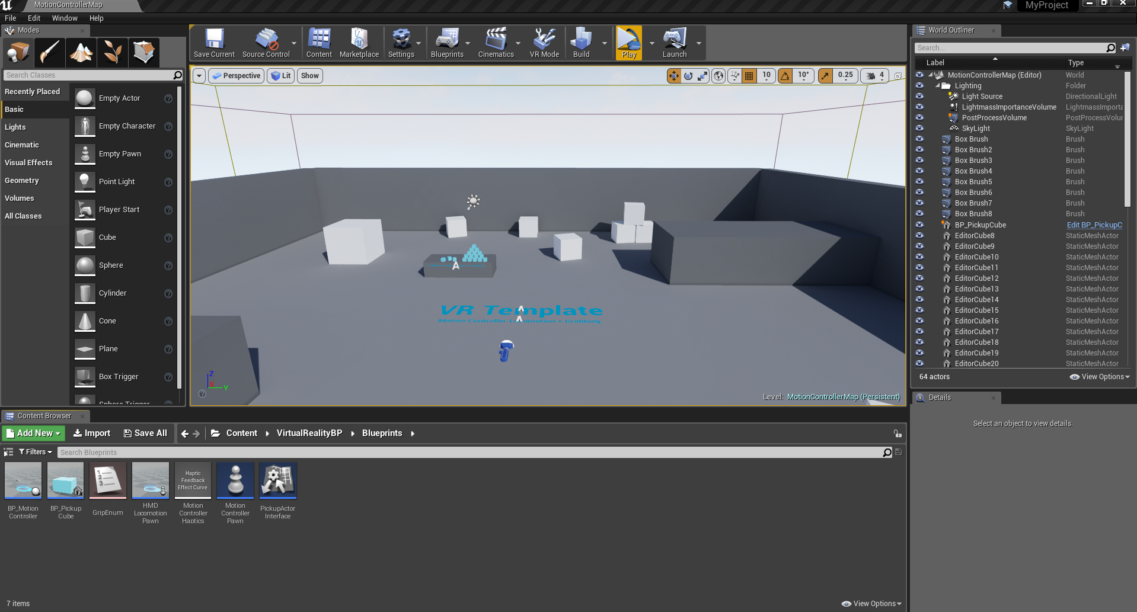Image resolution: width=1137 pixels, height=612 pixels.
Task: Click Save Current toolbar icon
Action: (x=214, y=43)
